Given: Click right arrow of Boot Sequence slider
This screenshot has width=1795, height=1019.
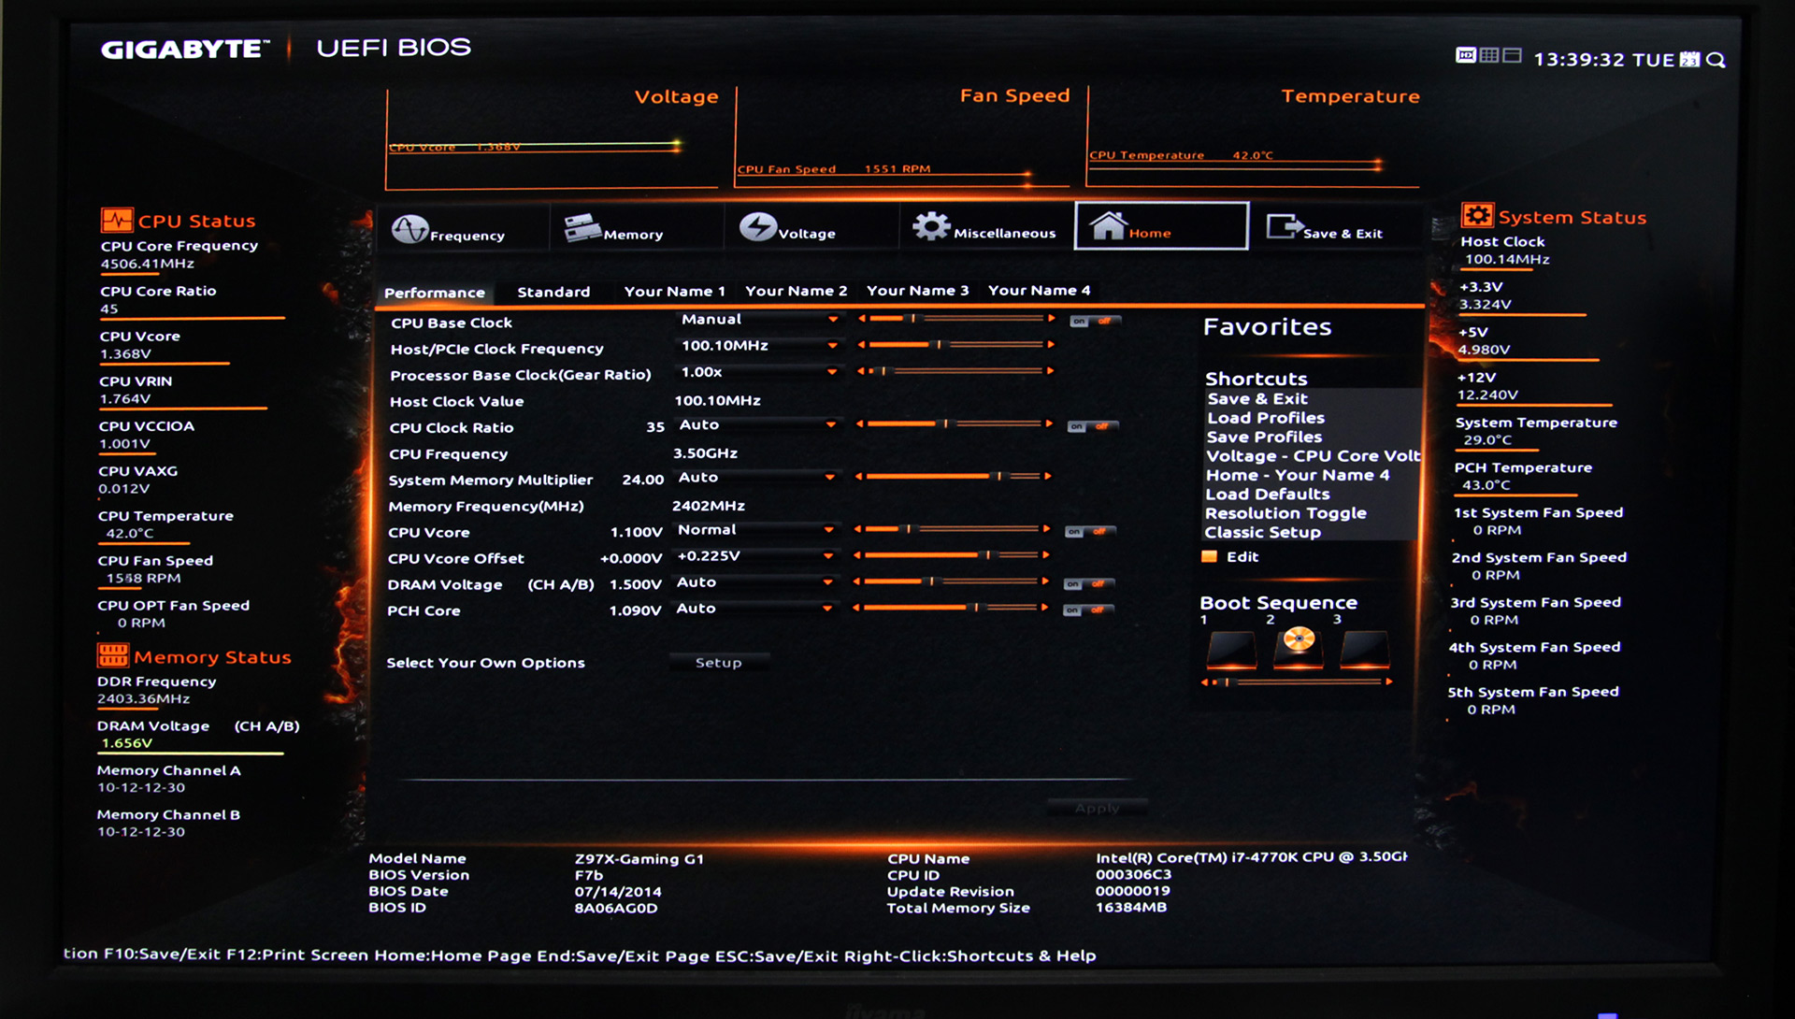Looking at the screenshot, I should [1389, 682].
